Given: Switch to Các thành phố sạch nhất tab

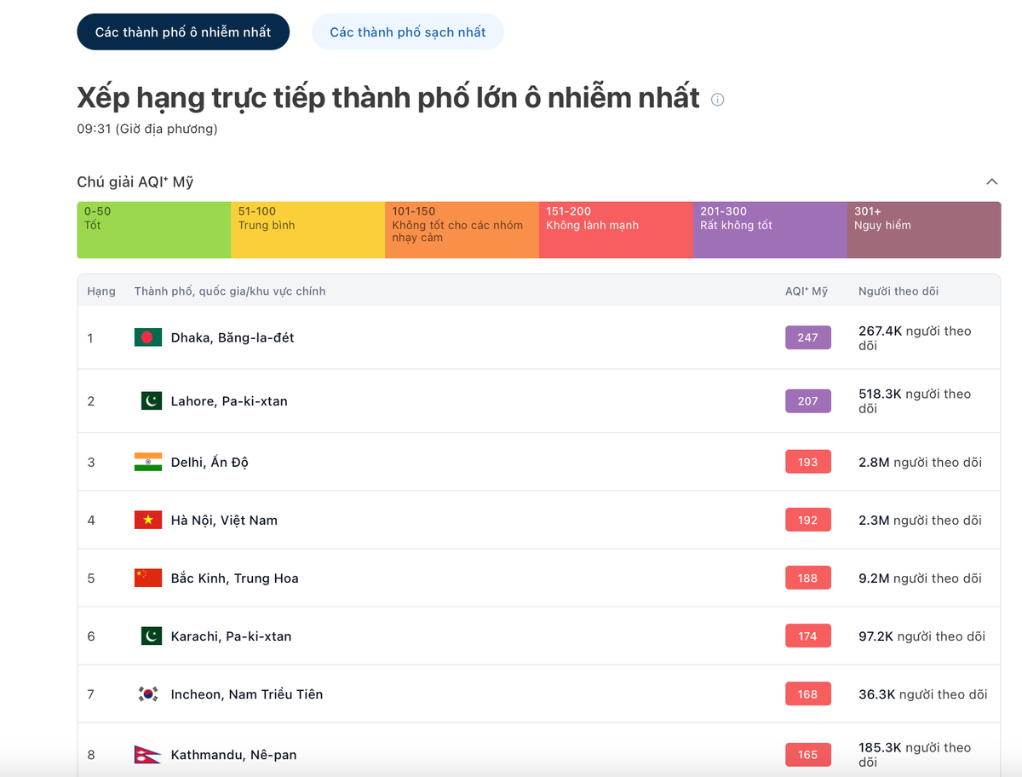Looking at the screenshot, I should click(x=407, y=32).
